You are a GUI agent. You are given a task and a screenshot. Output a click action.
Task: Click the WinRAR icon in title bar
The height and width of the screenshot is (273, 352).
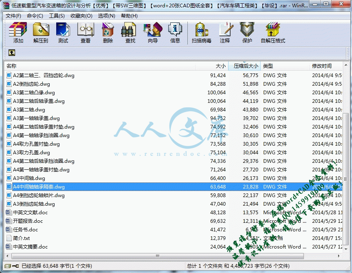coord(7,5)
